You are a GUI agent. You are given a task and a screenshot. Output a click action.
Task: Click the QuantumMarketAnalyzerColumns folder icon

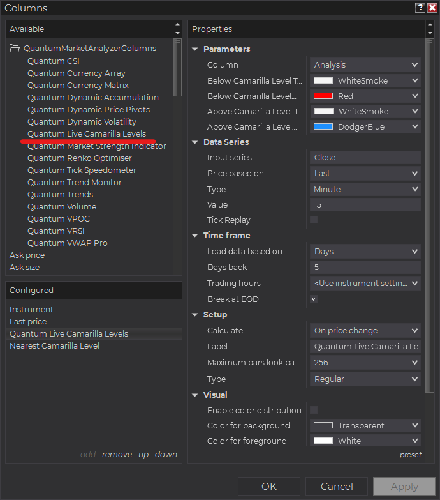tap(14, 49)
